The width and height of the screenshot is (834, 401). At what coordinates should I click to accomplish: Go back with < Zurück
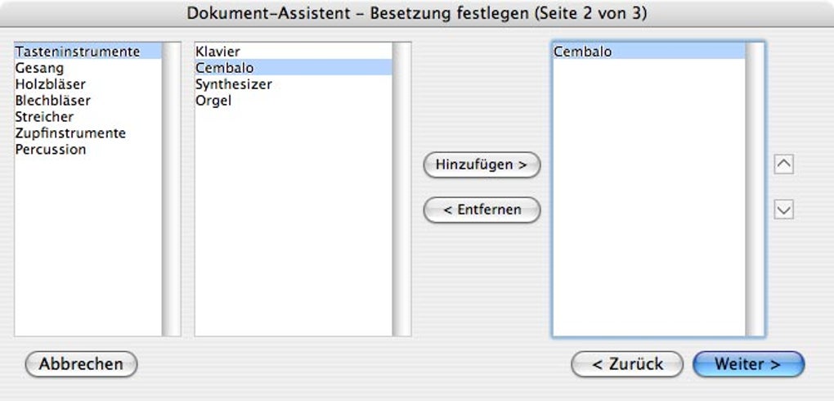tap(627, 364)
